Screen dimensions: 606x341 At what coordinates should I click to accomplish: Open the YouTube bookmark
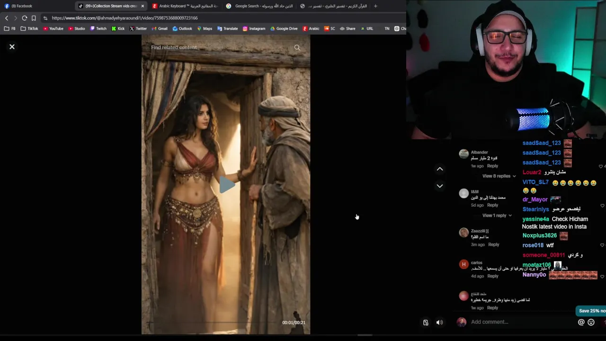click(x=53, y=28)
